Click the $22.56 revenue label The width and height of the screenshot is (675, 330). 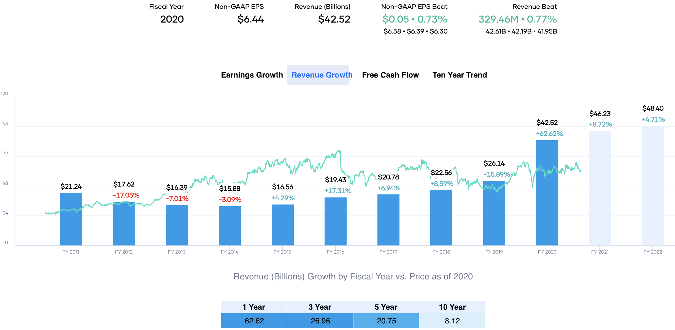[x=441, y=173]
